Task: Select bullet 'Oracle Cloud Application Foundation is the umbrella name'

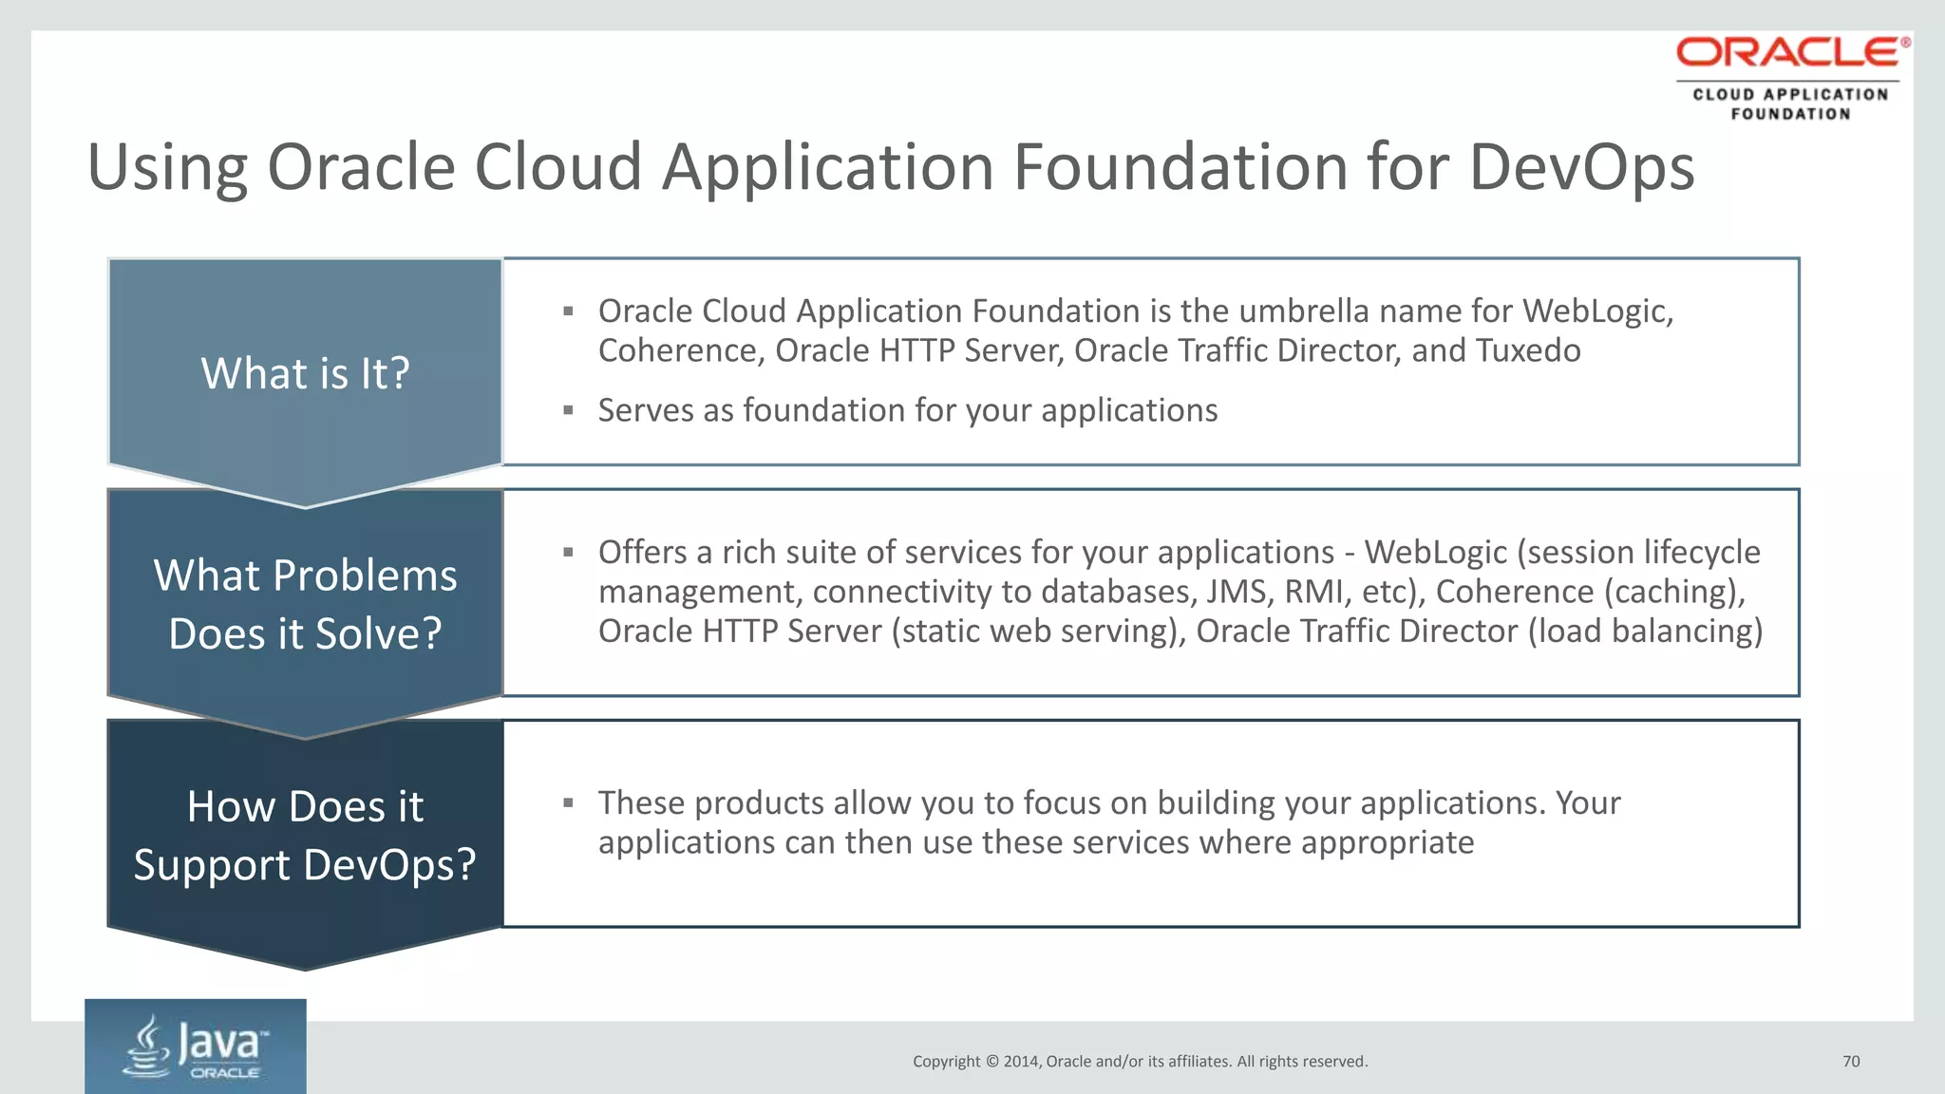Action: [x=1136, y=330]
